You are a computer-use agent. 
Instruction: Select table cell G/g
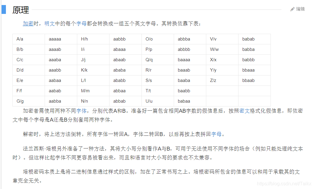29,101
